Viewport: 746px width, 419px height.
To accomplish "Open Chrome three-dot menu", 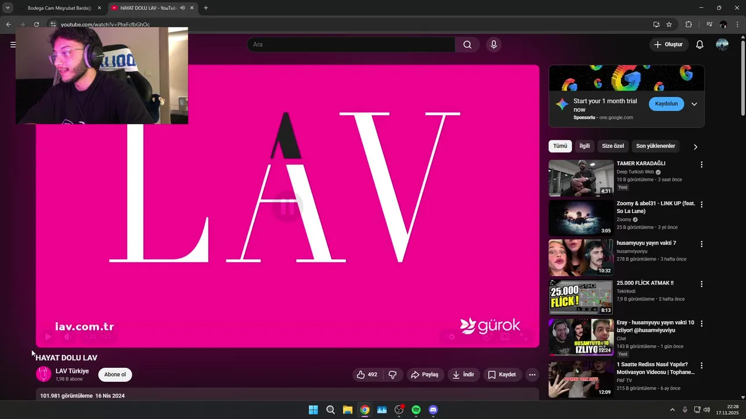I will pos(738,24).
